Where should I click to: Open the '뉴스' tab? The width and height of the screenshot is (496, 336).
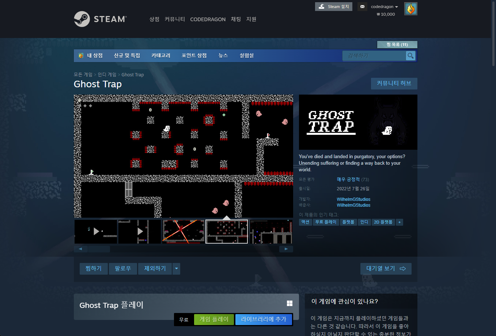pyautogui.click(x=223, y=56)
